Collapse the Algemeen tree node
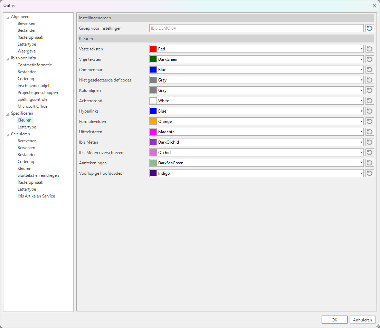The width and height of the screenshot is (380, 328). pos(8,17)
